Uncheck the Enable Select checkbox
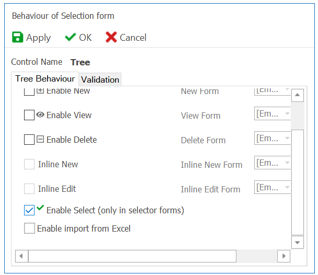The height and width of the screenshot is (275, 318). tap(29, 210)
